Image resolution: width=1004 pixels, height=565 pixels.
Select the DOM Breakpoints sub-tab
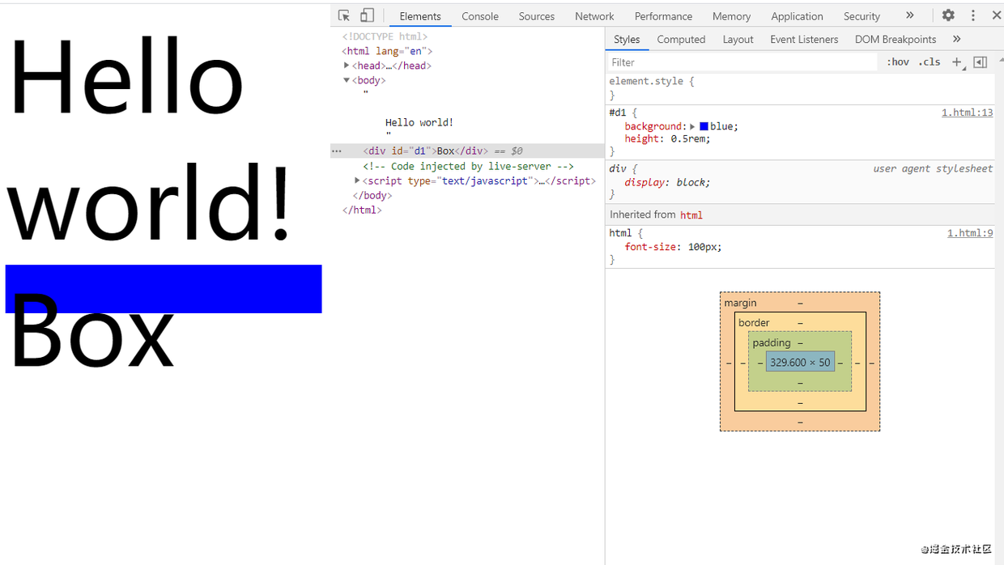click(896, 39)
